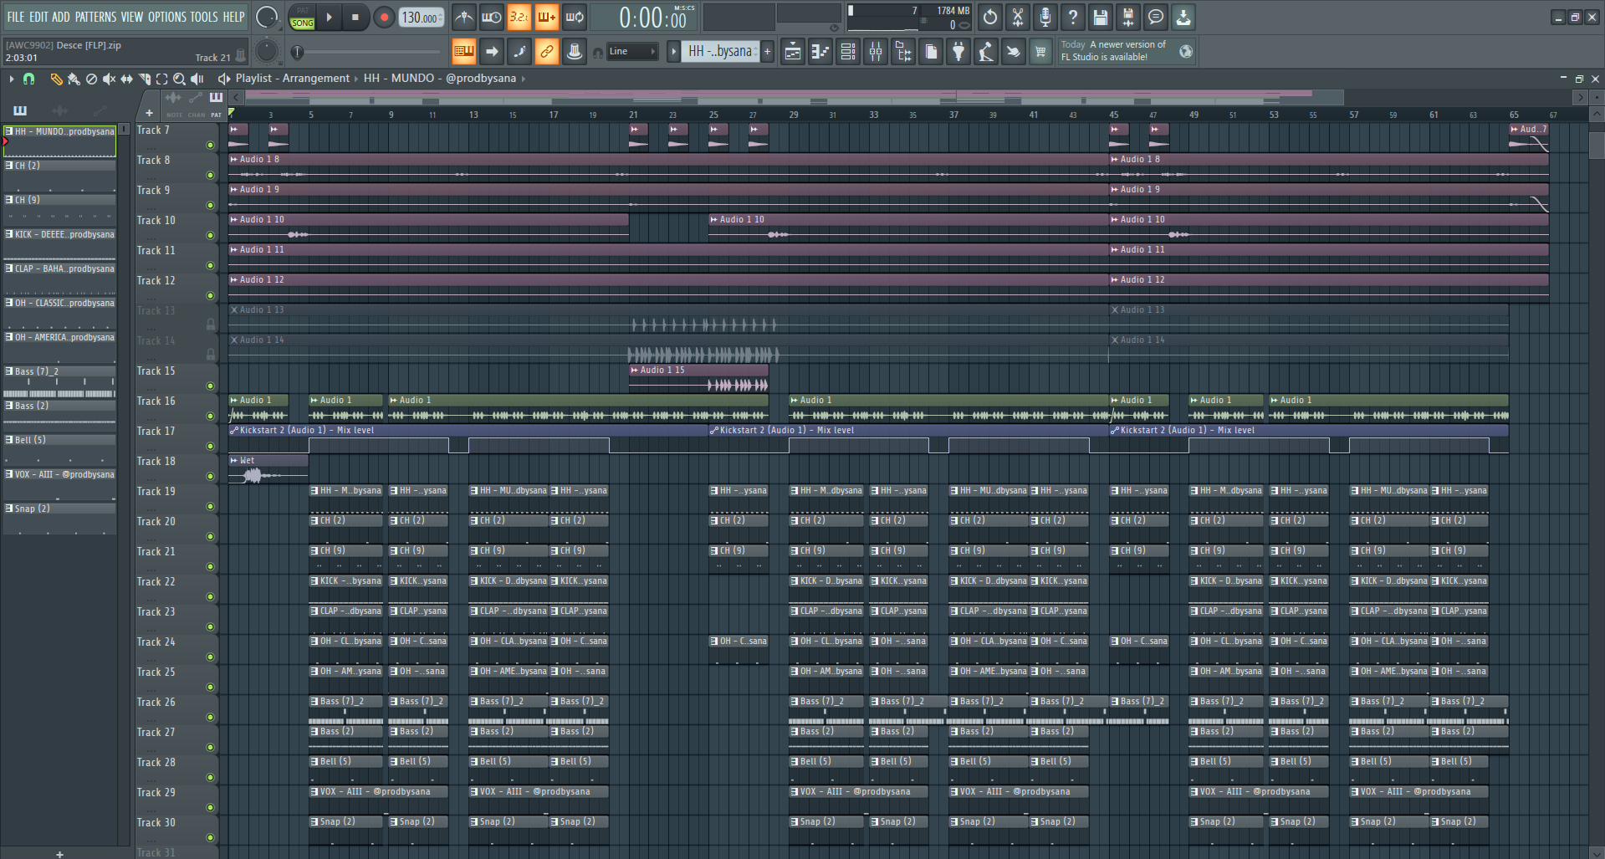Mute Track 22 with its green dot
Viewport: 1605px width, 859px height.
pyautogui.click(x=210, y=596)
